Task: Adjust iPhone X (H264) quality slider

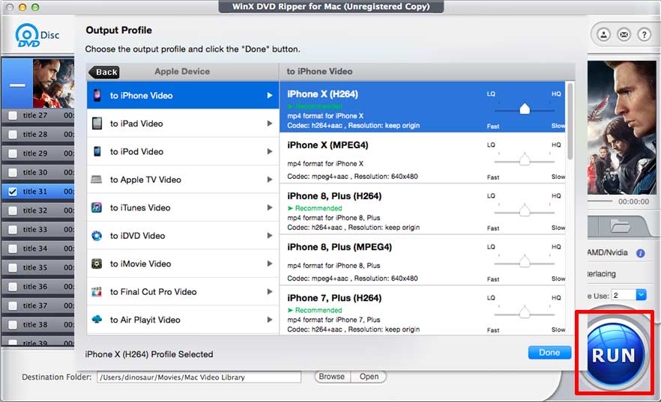Action: click(525, 109)
